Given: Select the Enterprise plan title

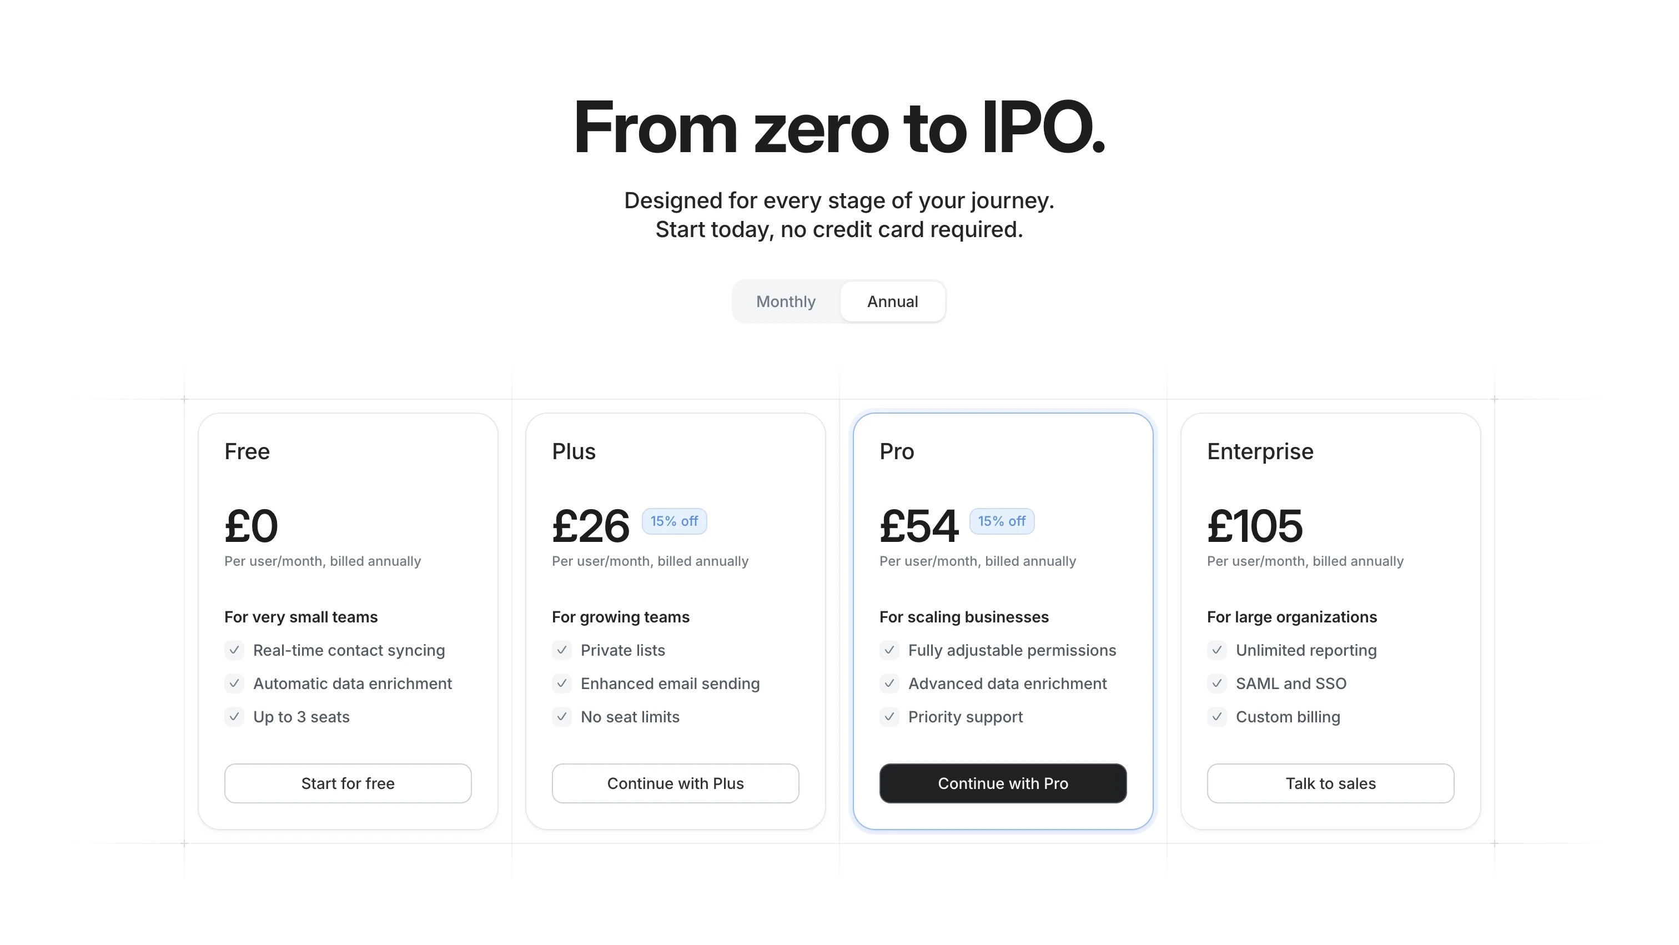Looking at the screenshot, I should click(x=1260, y=451).
